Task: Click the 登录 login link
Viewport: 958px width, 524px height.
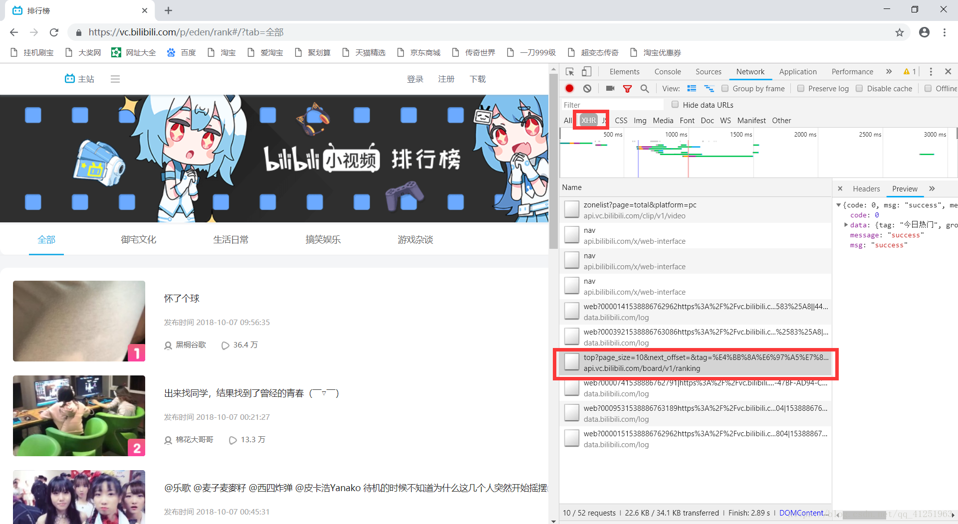Action: tap(415, 79)
